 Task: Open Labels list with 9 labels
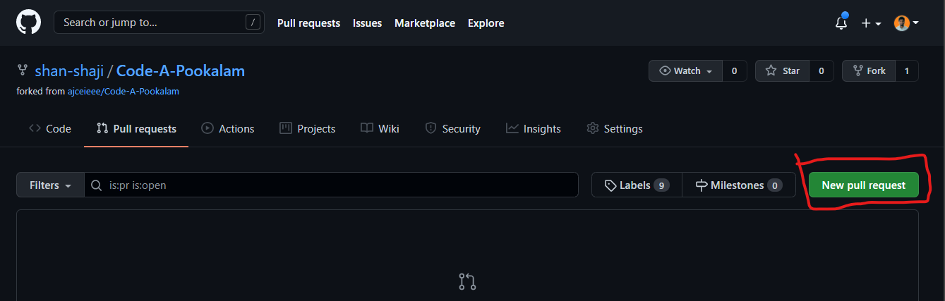tap(637, 185)
